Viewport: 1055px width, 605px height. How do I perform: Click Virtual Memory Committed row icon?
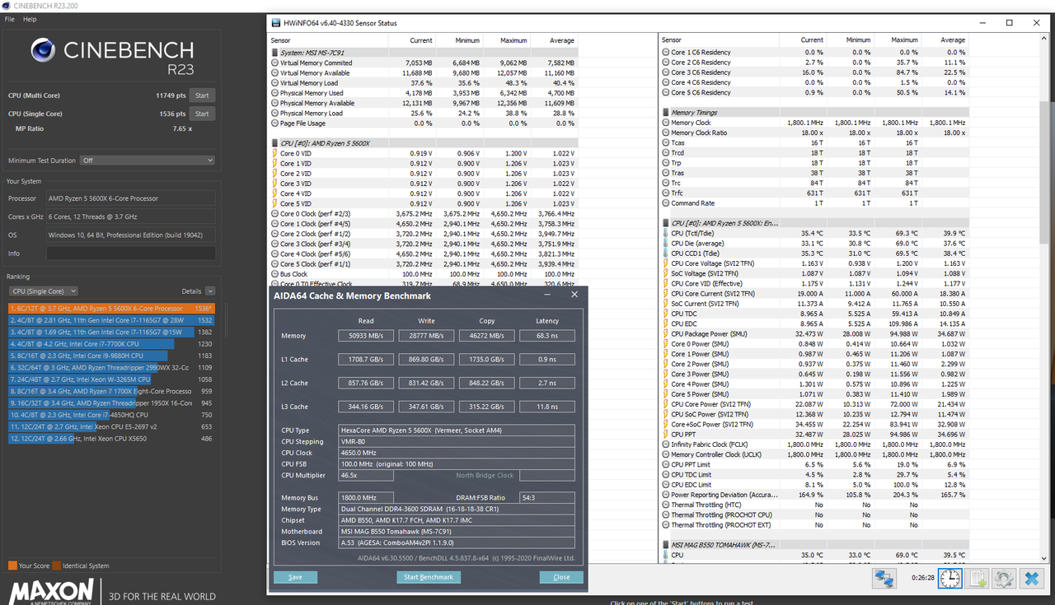coord(274,63)
